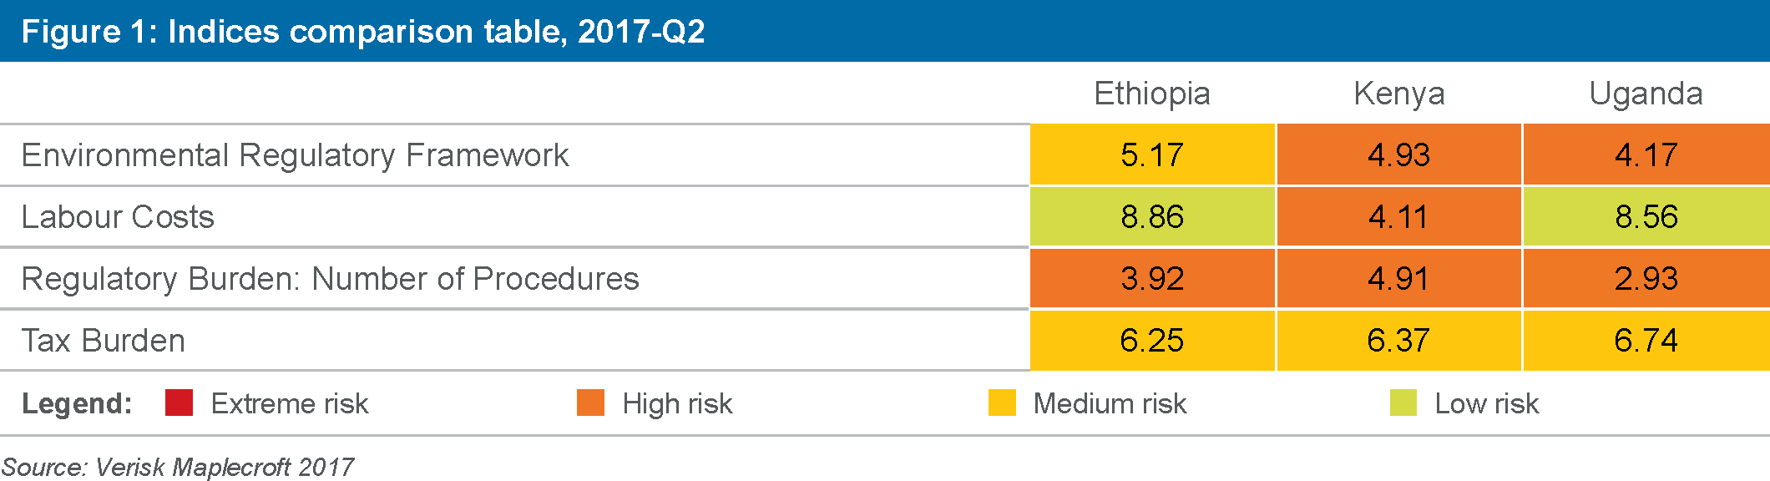
Task: Click Uganda's 2.93 Regulatory Burden cell
Action: (1646, 279)
